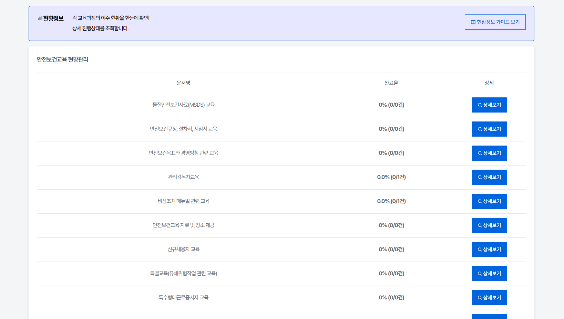
Task: Select 상세보기 for 안전보건교육 자료 및 장소 제공
Action: (489, 225)
